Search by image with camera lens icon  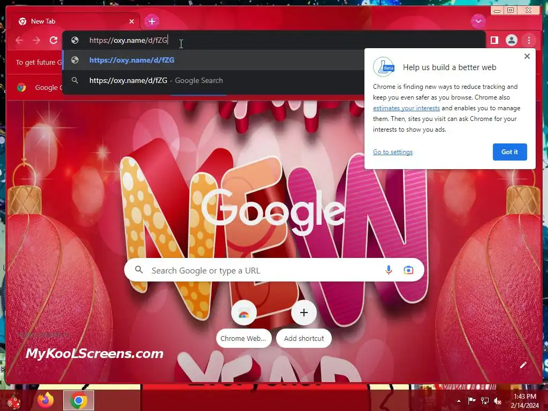(408, 270)
